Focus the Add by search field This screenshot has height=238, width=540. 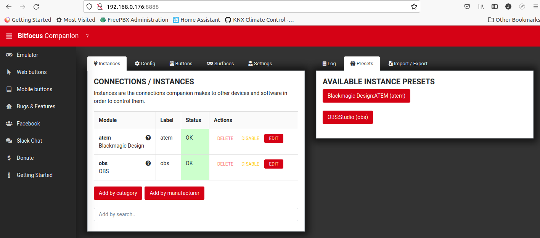point(196,214)
